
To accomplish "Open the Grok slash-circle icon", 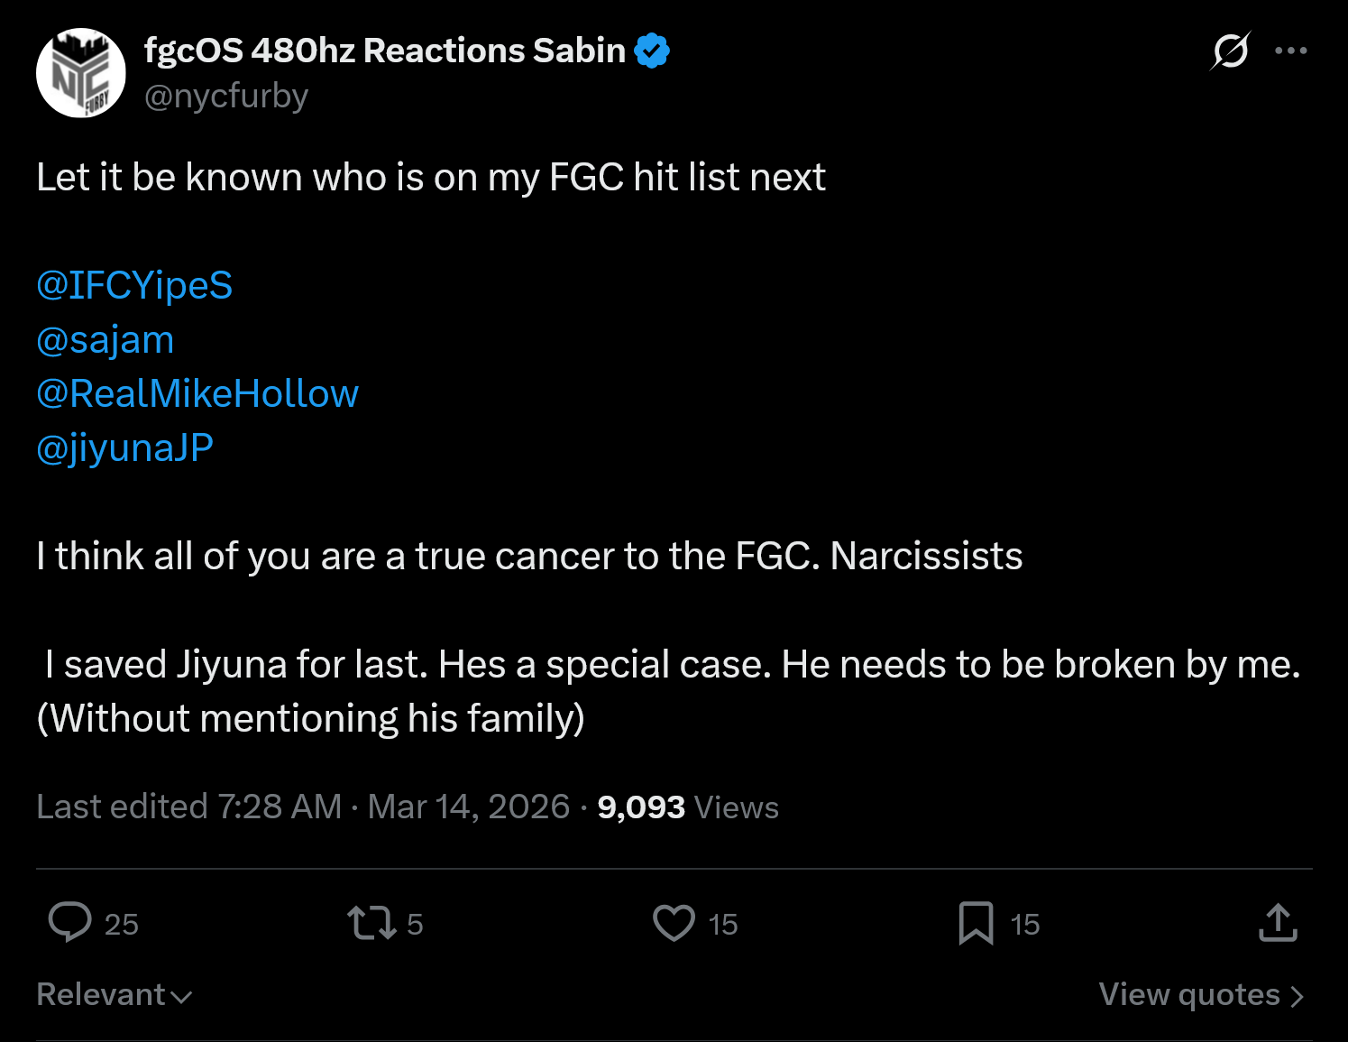I will 1230,51.
